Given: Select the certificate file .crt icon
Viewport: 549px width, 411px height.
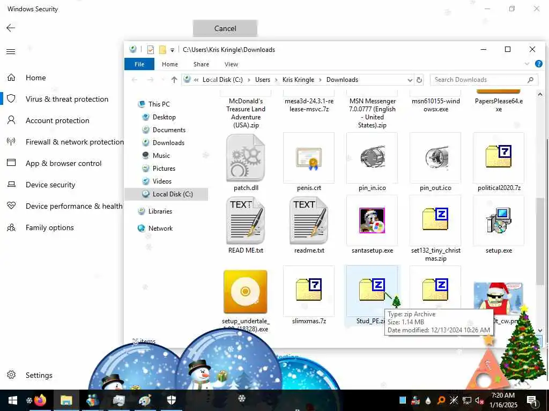Looking at the screenshot, I should point(309,158).
